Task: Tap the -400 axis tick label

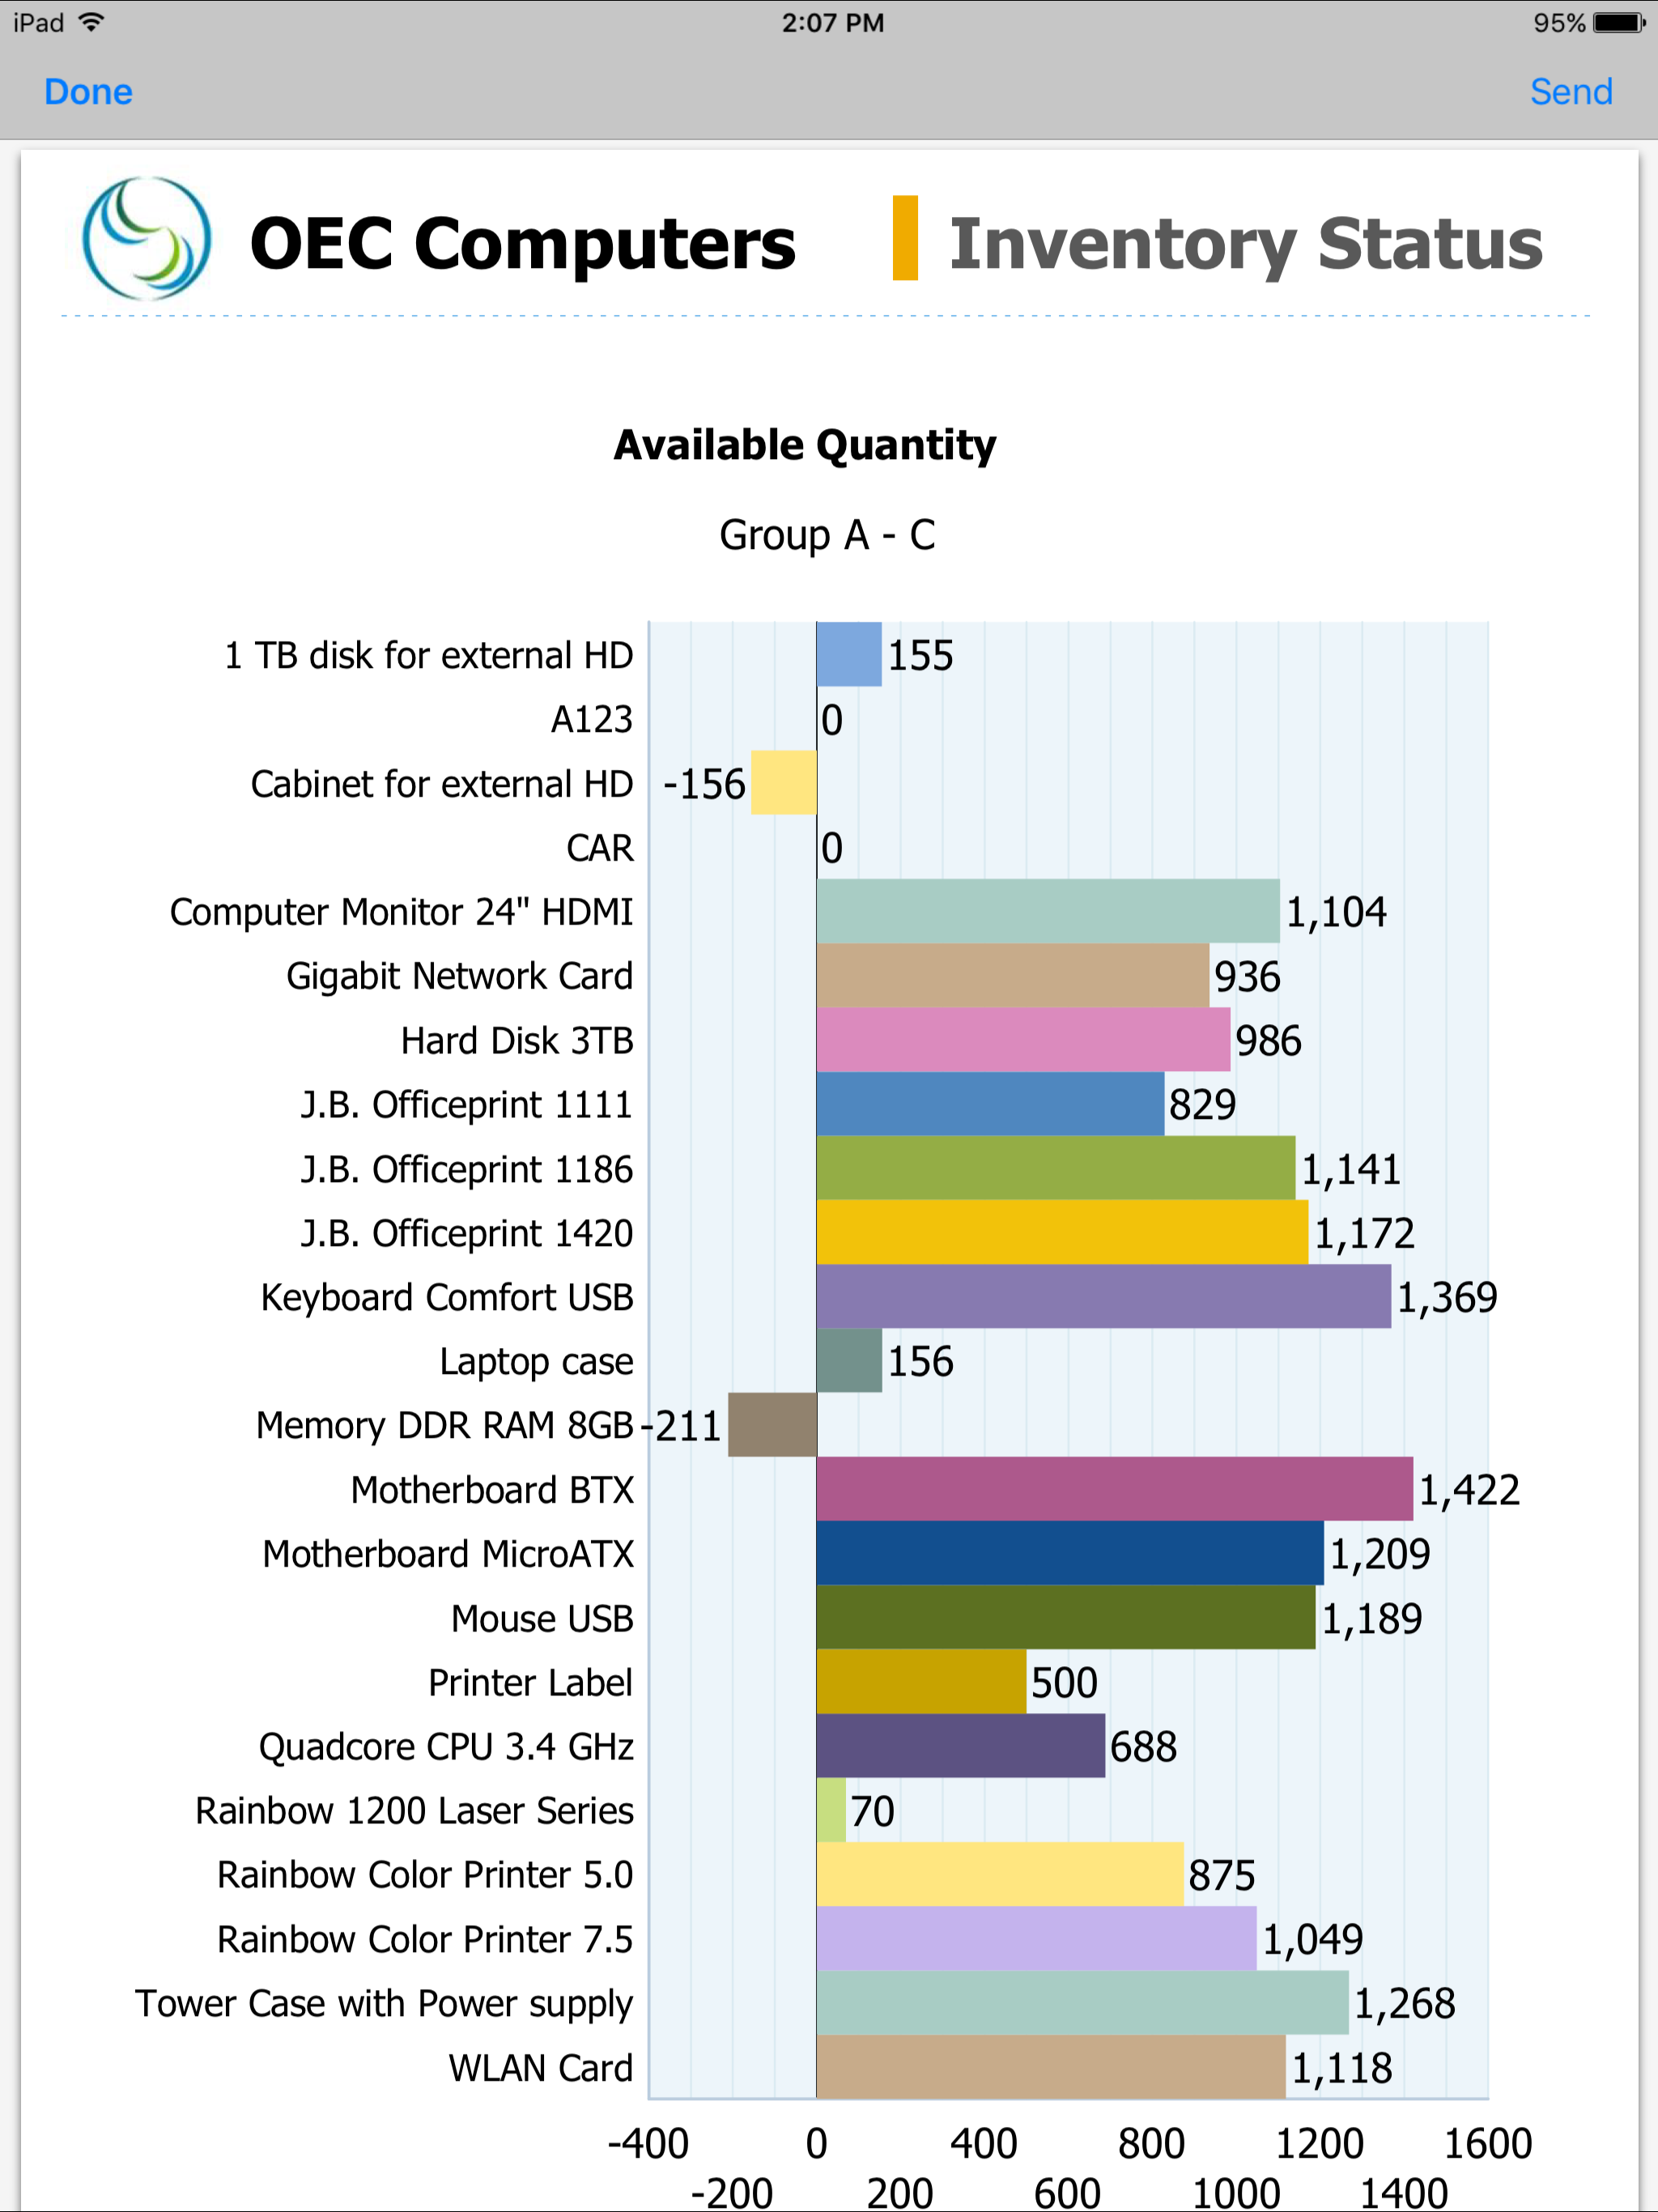Action: (x=648, y=2143)
